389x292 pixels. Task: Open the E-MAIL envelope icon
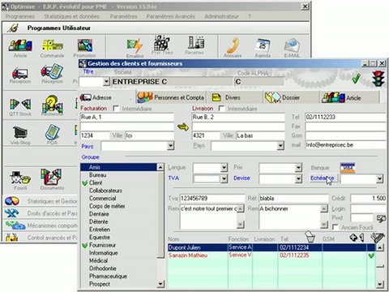[292, 46]
